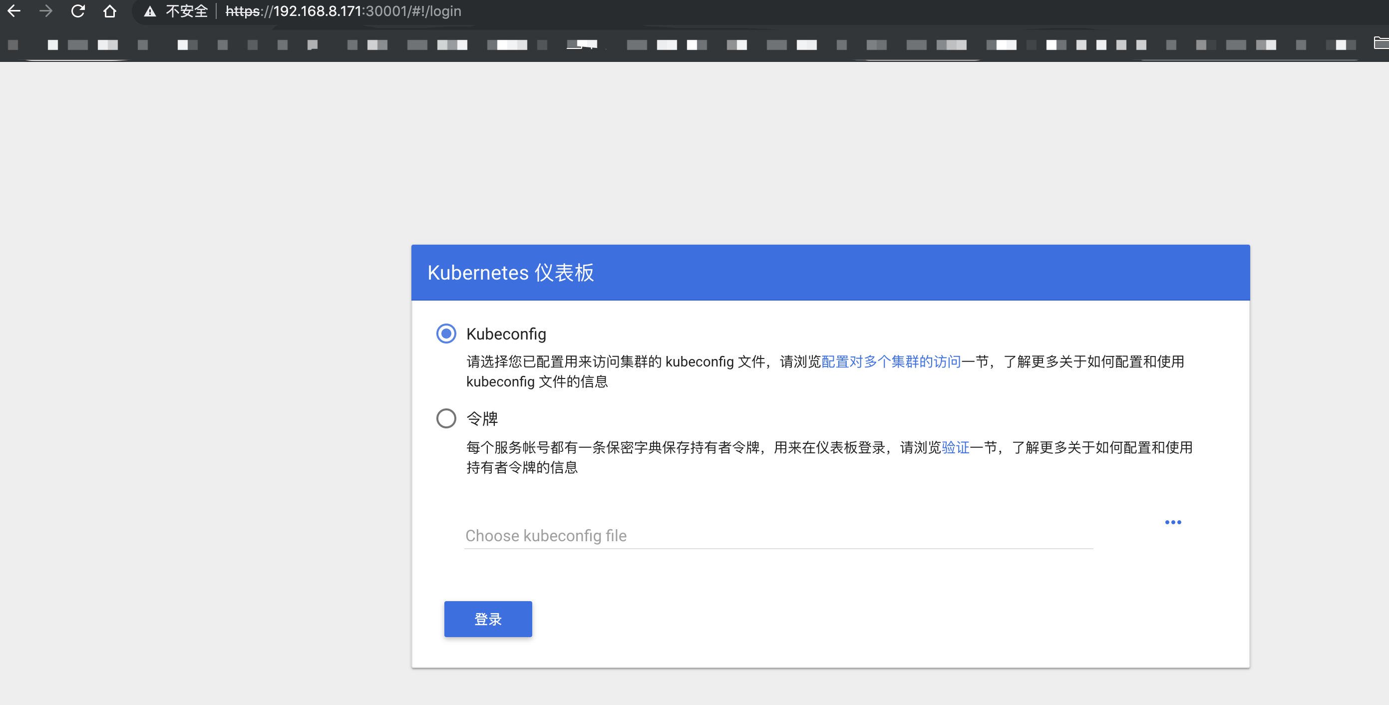Open the 验证 documentation link
Viewport: 1389px width, 705px height.
(x=956, y=447)
